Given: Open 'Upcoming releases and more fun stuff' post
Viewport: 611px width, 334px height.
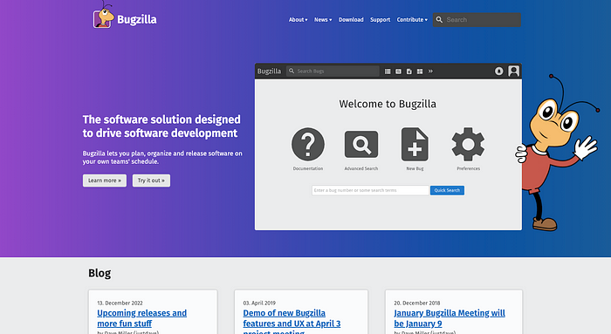Looking at the screenshot, I should click(141, 318).
